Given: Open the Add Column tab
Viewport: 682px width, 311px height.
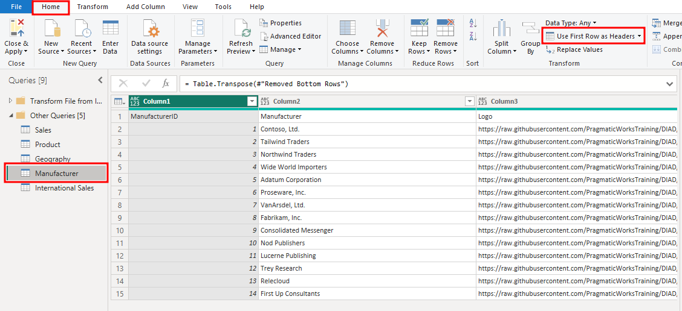Looking at the screenshot, I should coord(145,7).
